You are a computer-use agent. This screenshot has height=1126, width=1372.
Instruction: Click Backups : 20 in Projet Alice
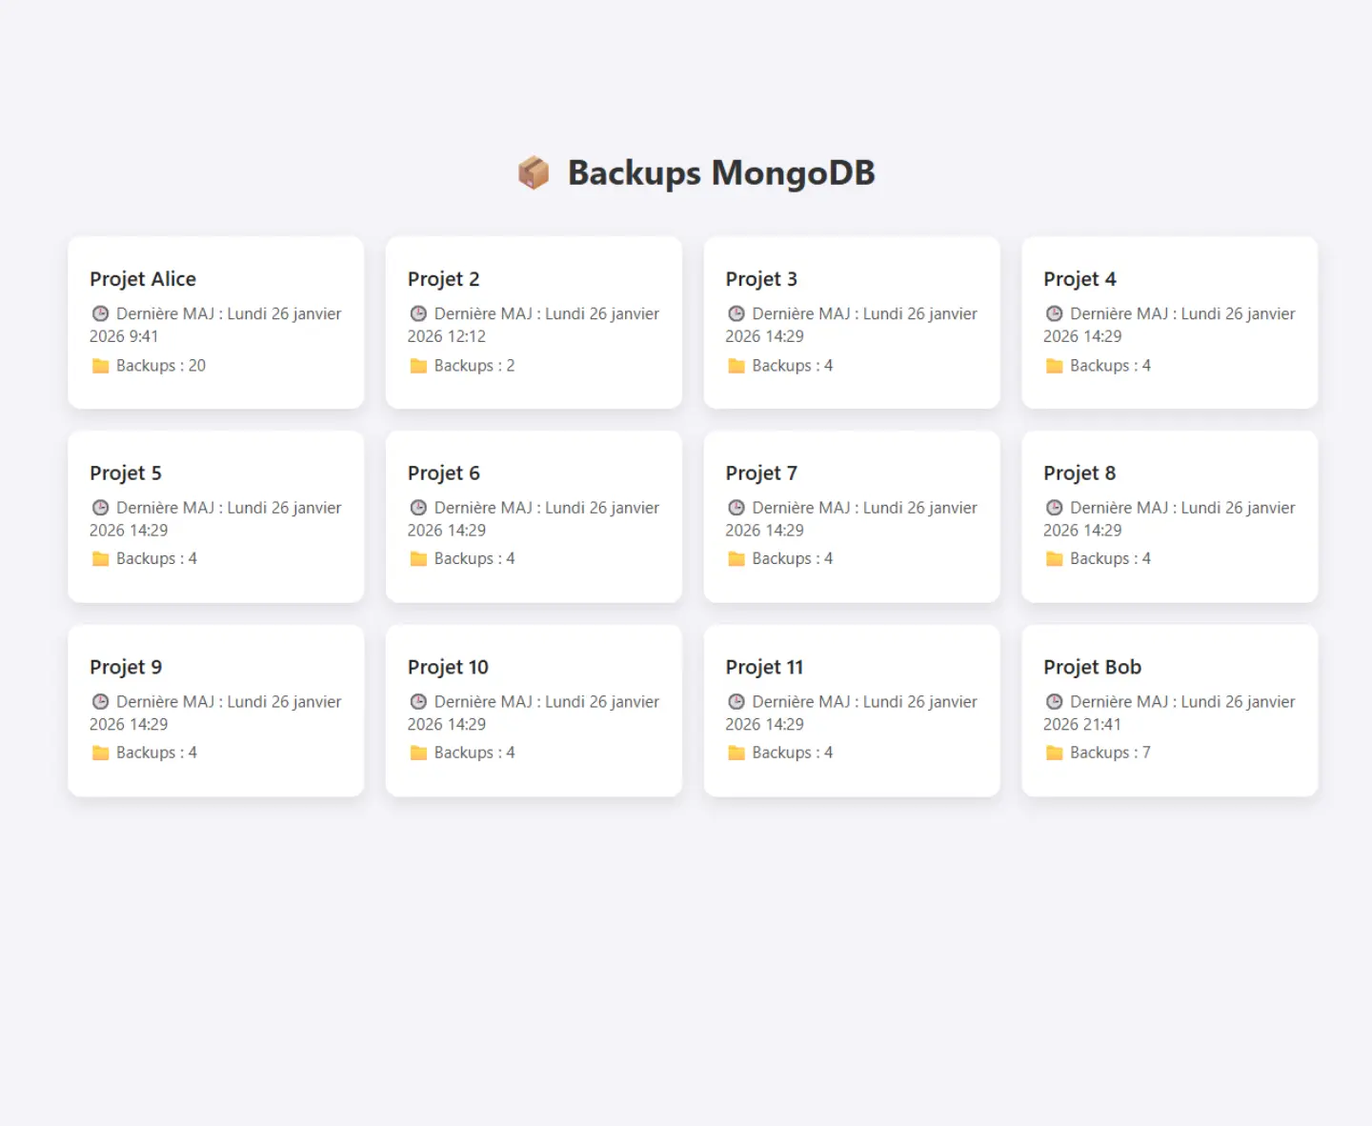pos(160,366)
